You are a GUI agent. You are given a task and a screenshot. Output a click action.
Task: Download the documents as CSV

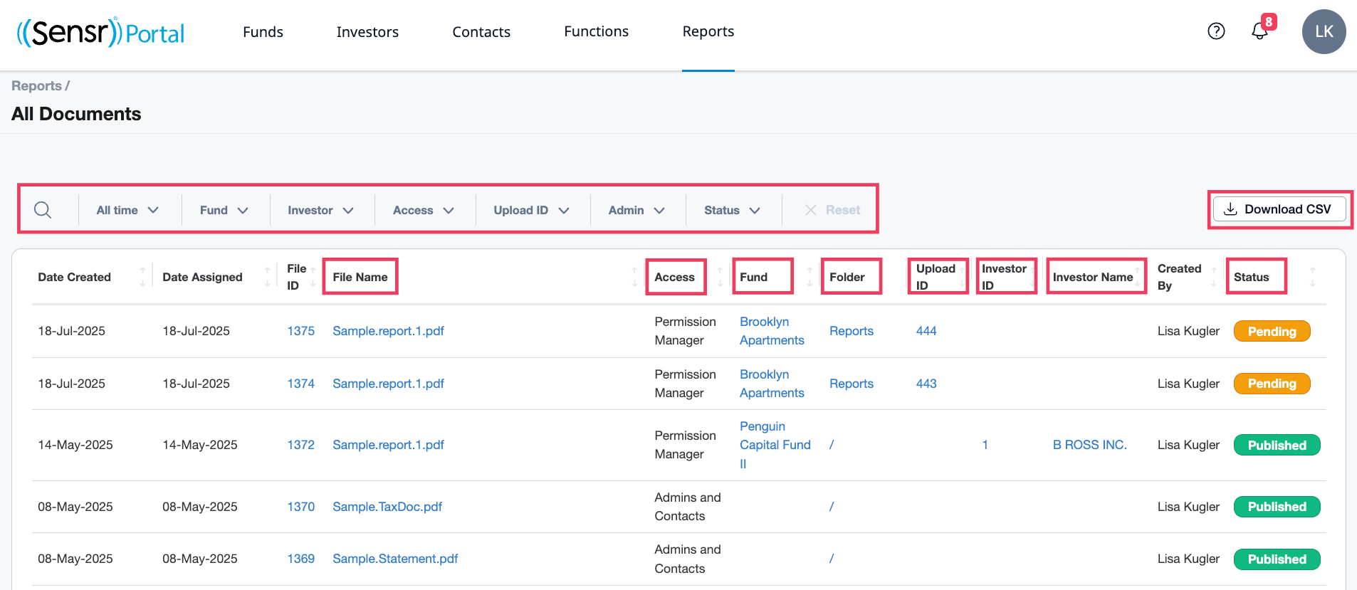[1279, 209]
